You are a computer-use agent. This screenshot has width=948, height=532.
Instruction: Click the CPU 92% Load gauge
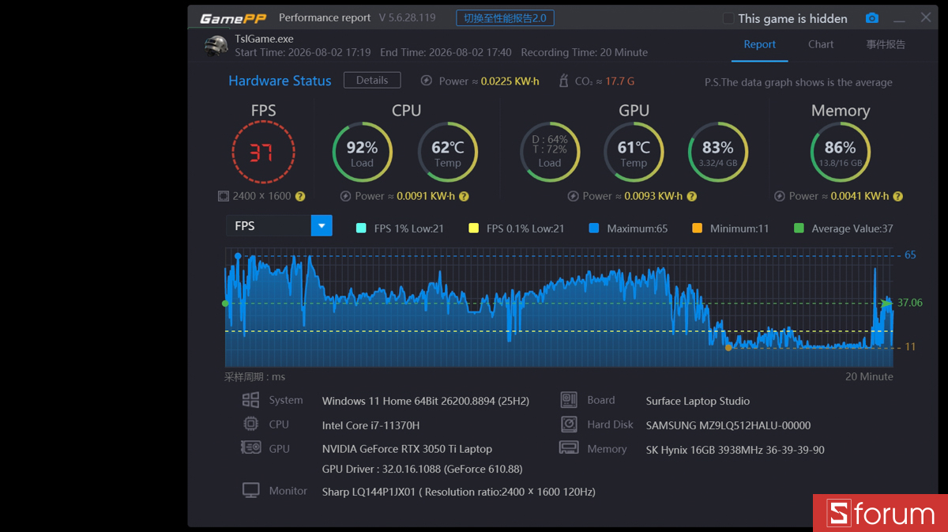[362, 152]
